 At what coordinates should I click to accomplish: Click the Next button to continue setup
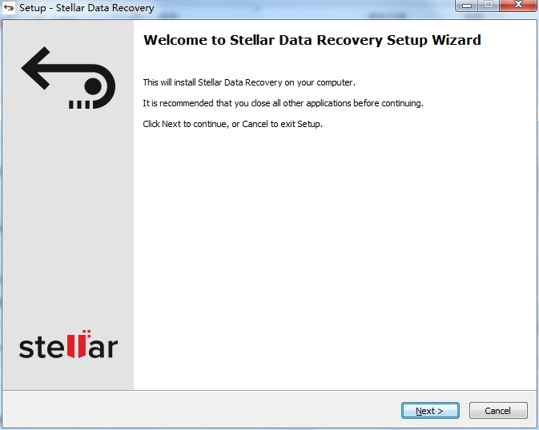coord(430,411)
